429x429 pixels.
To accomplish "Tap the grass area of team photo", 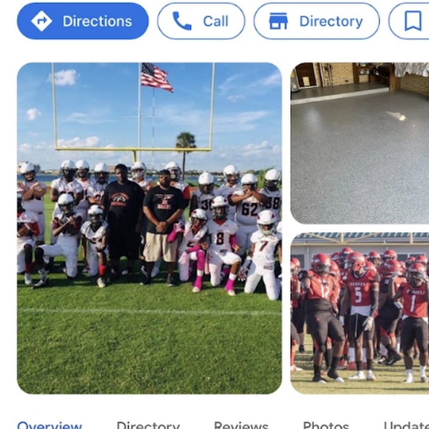I will point(149,342).
